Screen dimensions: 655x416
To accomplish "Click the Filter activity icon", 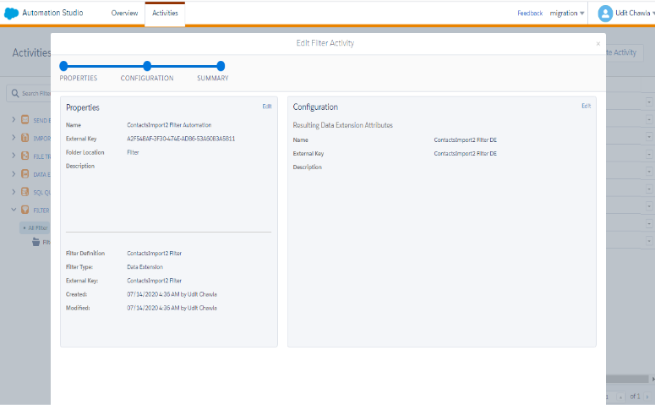I will pyautogui.click(x=25, y=209).
